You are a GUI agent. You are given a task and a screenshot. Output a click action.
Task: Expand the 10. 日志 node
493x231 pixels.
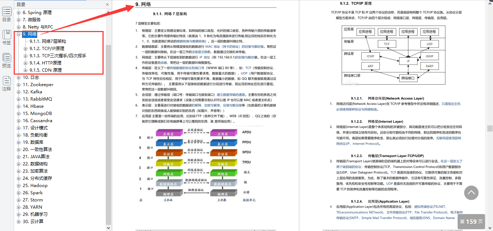19,77
